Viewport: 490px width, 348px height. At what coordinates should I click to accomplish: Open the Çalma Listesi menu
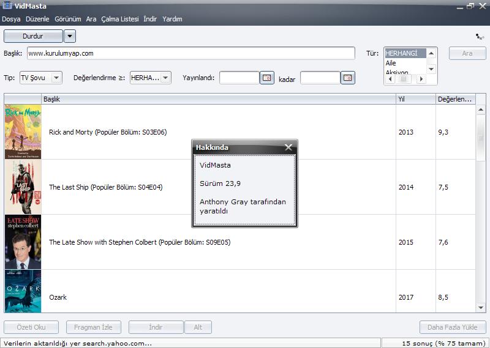coord(120,19)
